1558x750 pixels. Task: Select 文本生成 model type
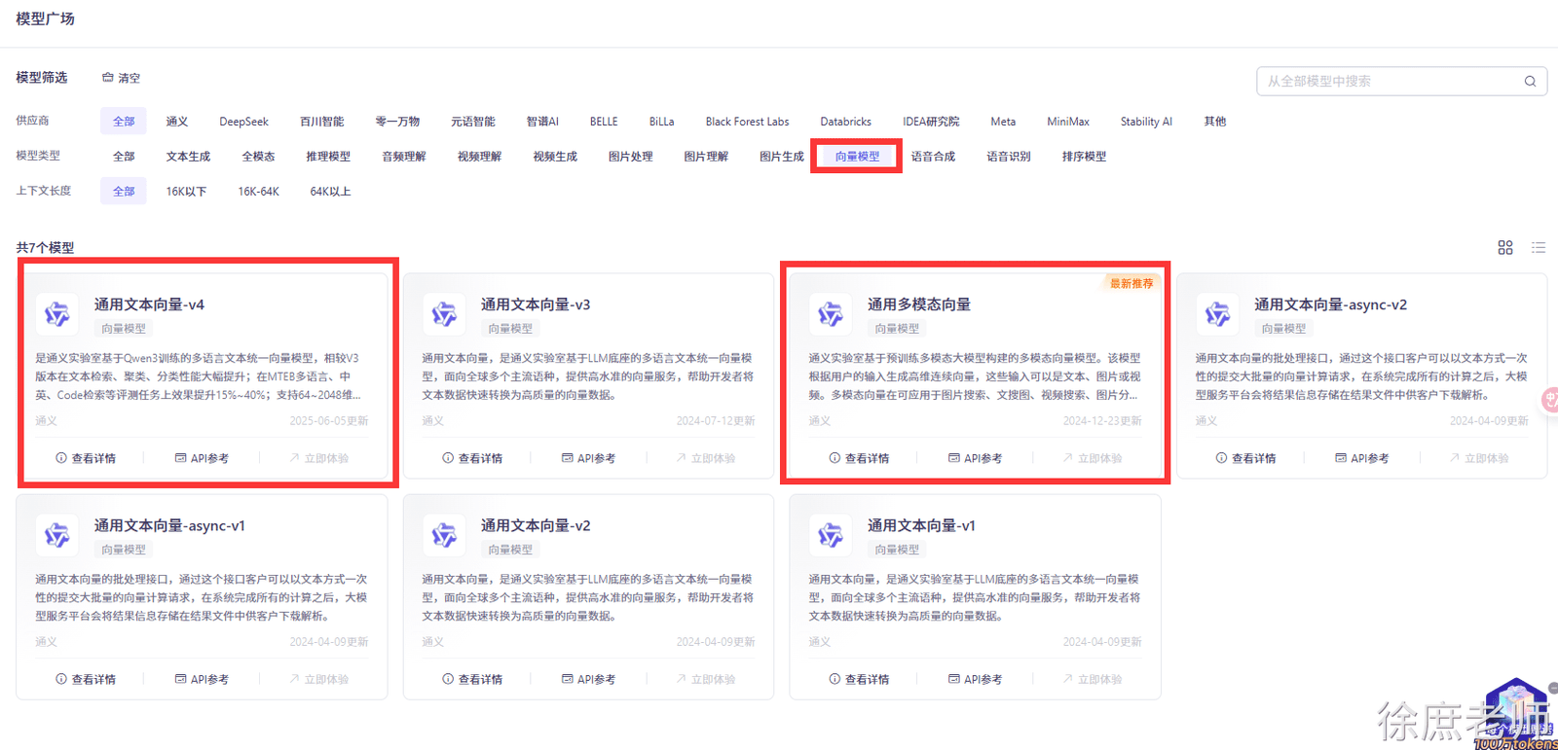click(188, 157)
